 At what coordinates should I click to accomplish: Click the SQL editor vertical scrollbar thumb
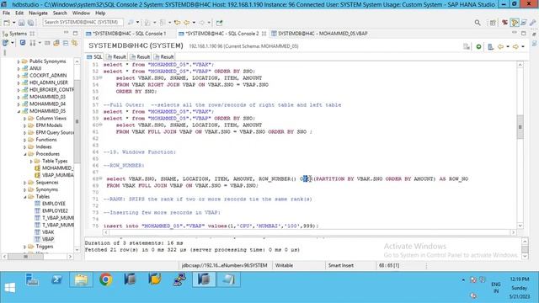520,127
